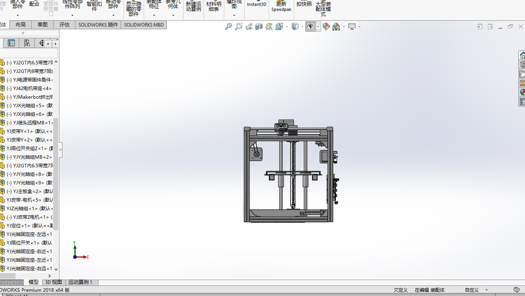Image resolution: width=525 pixels, height=296 pixels.
Task: Switch to the 草图 tab
Action: point(43,25)
